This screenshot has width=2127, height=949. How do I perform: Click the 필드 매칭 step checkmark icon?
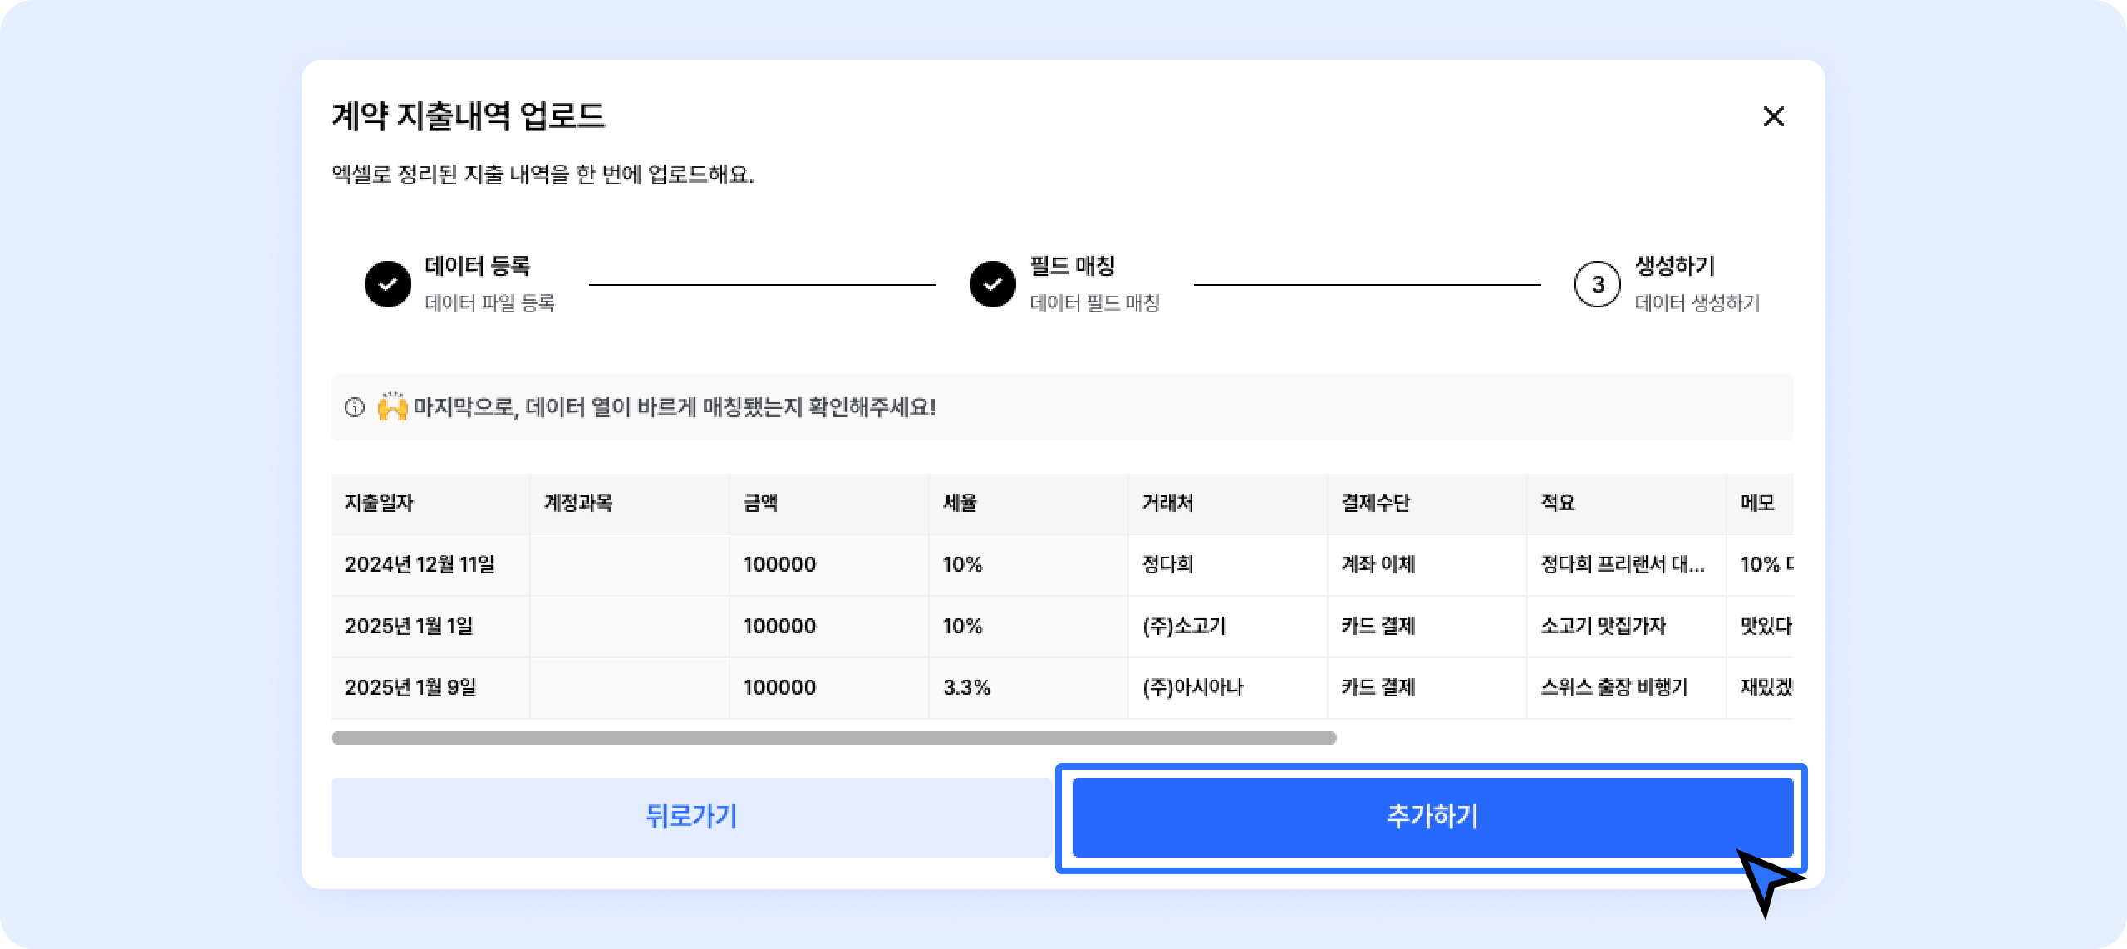coord(993,284)
